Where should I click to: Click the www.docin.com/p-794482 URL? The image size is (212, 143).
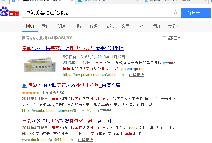point(45,140)
